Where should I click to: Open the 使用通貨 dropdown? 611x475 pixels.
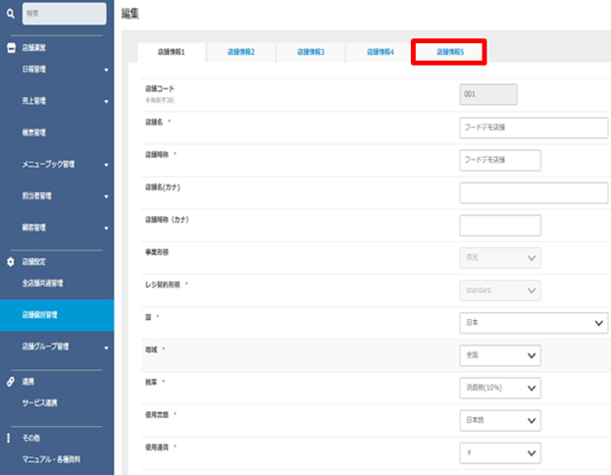point(499,452)
